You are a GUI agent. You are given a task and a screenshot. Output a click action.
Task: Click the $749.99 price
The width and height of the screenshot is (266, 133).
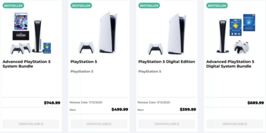click(52, 103)
